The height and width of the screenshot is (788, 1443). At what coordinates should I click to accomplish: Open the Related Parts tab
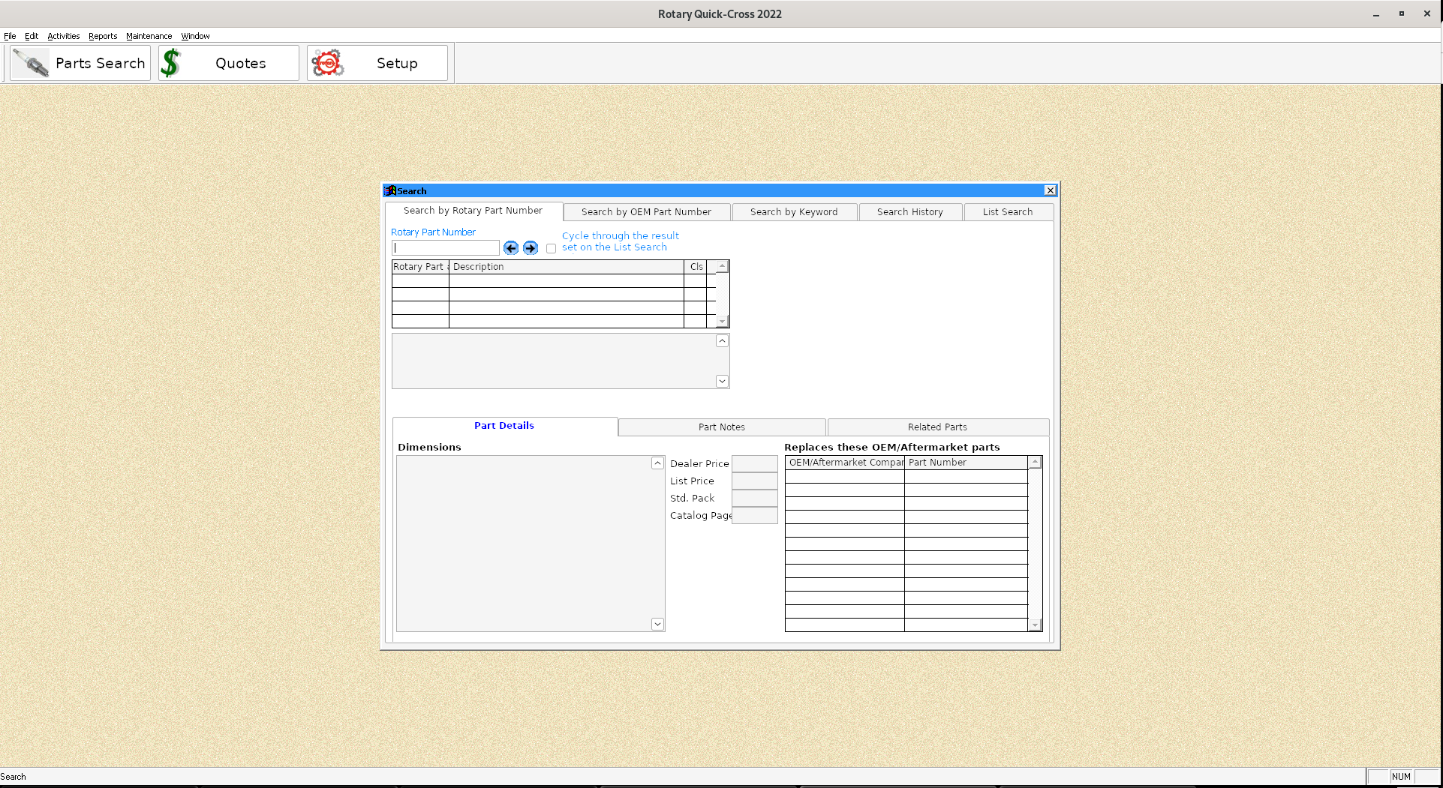[936, 427]
